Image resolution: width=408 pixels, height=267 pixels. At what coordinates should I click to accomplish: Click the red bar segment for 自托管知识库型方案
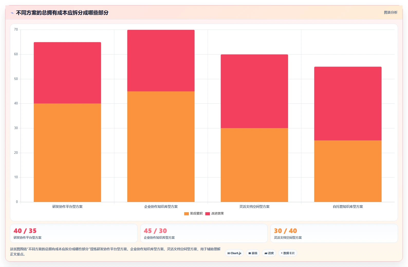[348, 104]
